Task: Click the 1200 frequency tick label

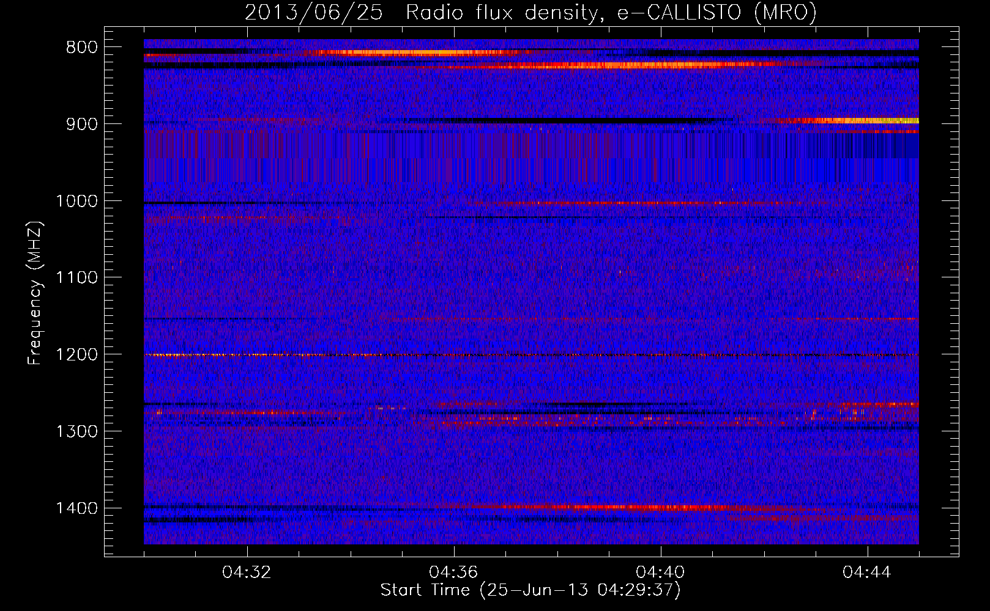Action: 76,355
